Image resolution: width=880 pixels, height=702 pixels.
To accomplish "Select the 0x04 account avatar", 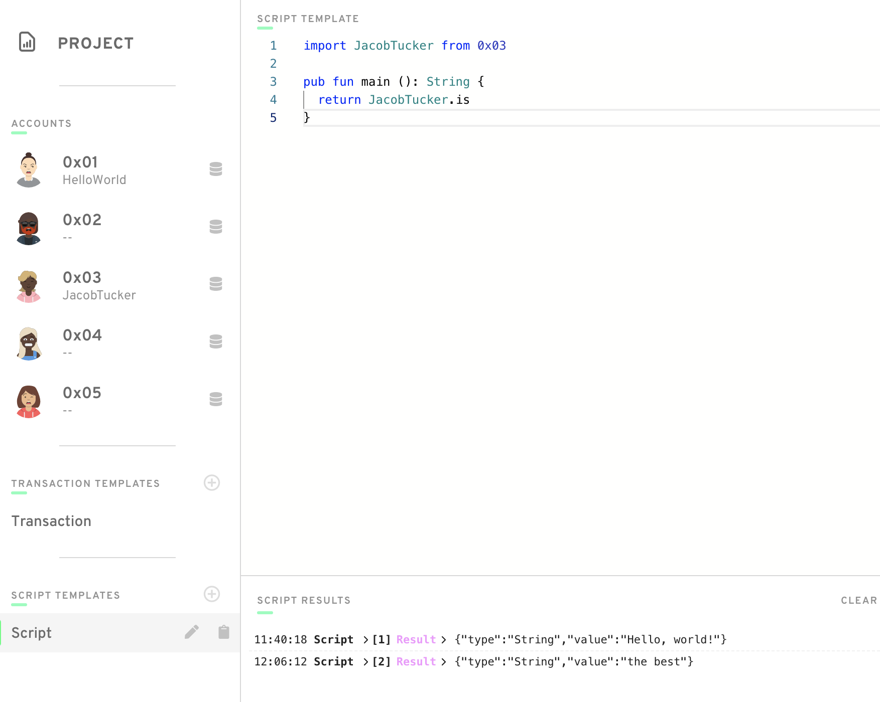I will click(x=29, y=344).
